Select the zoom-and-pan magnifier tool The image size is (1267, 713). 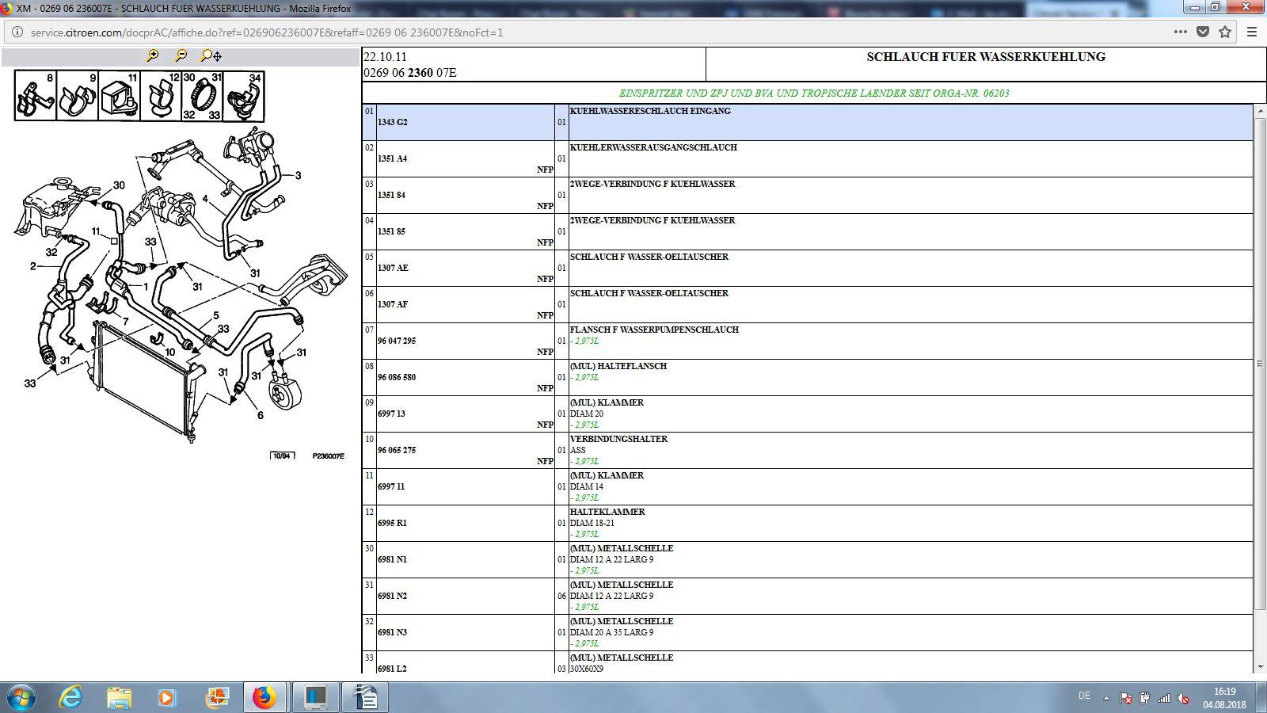(211, 55)
